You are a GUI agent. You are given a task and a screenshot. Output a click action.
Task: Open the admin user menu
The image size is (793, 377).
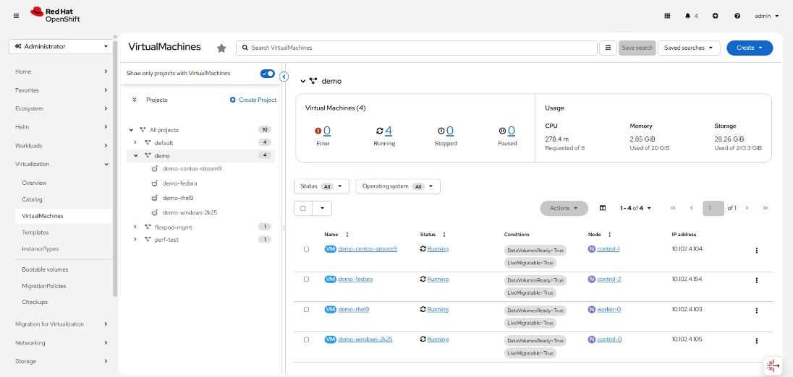pyautogui.click(x=767, y=16)
